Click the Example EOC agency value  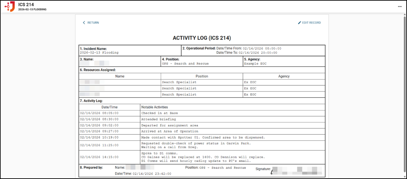[x=255, y=64]
